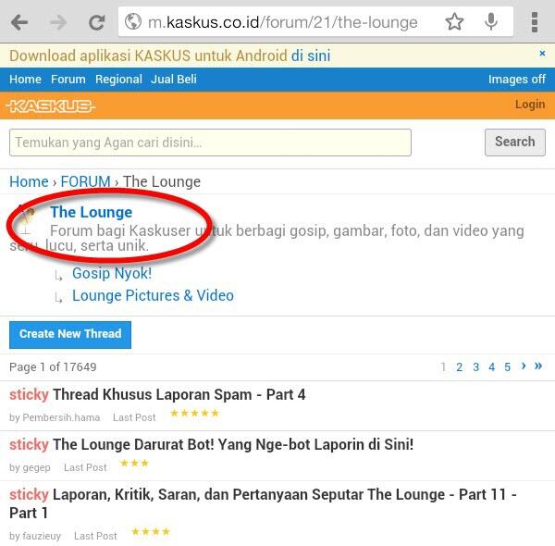Reload the page with the refresh icon
Screen dimensions: 555x546
click(x=96, y=22)
